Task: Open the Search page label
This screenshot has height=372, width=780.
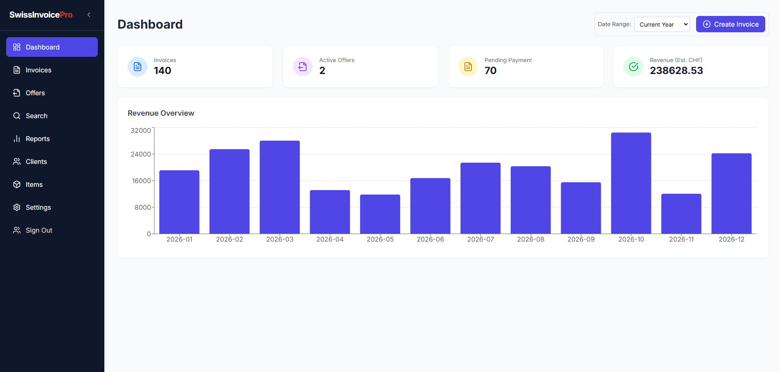Action: click(36, 116)
